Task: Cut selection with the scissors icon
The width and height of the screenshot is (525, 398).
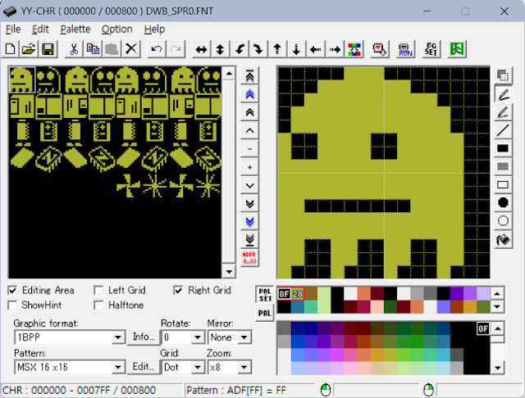Action: [x=74, y=49]
